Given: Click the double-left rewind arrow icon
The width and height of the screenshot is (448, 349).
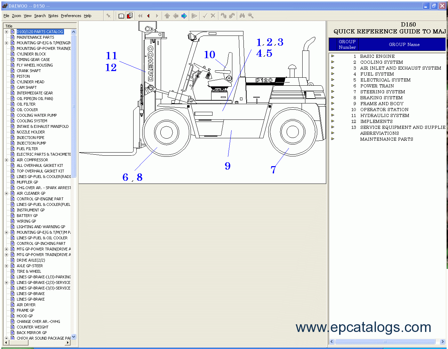Looking at the screenshot, I should (140, 16).
